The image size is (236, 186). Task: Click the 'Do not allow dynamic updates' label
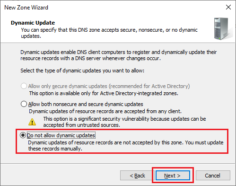[61, 135]
